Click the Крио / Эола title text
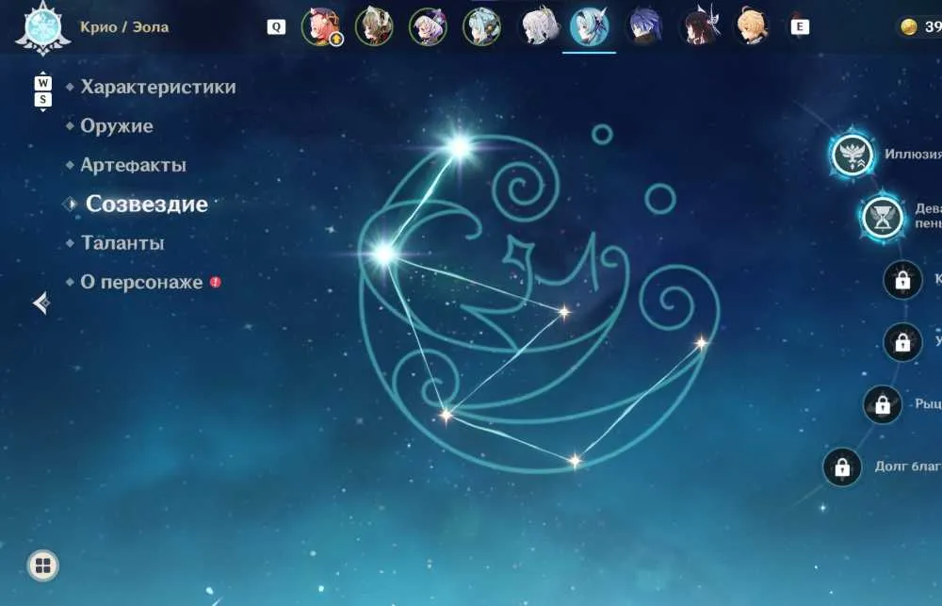The width and height of the screenshot is (942, 606). click(x=124, y=27)
